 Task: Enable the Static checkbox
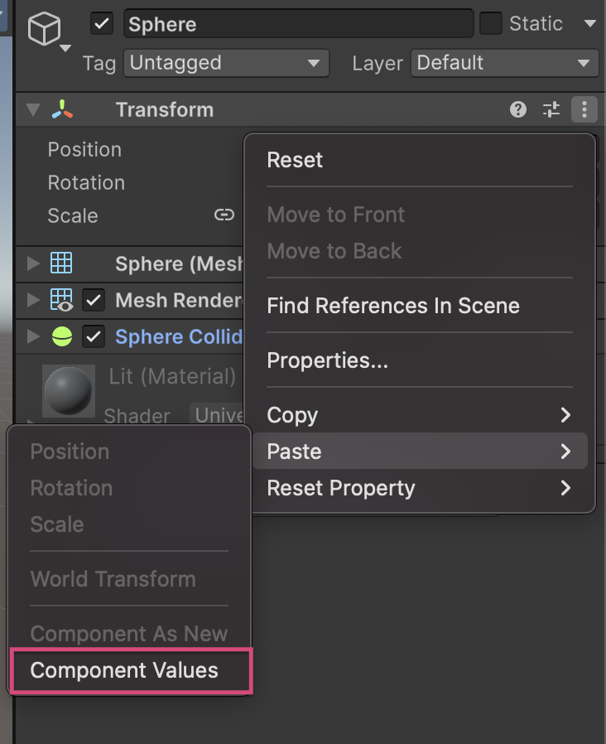pos(491,23)
